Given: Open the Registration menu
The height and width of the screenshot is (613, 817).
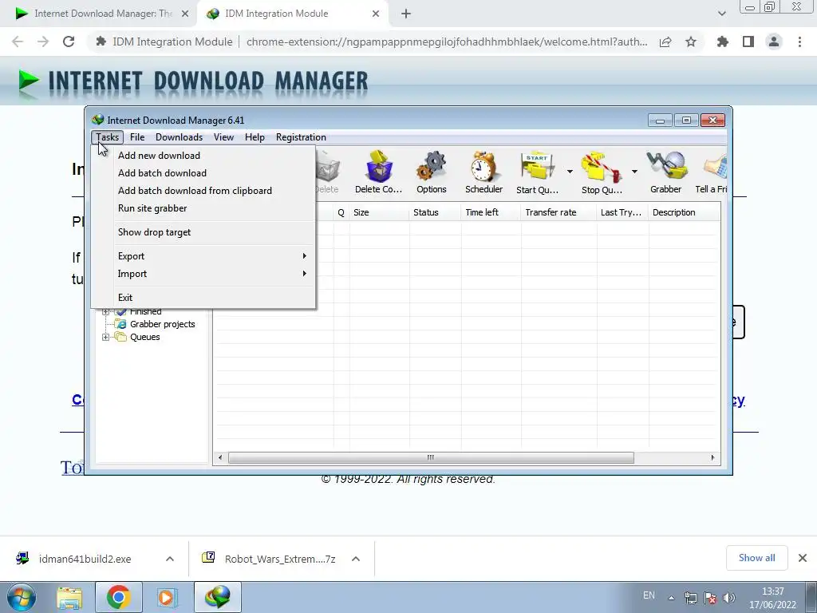Looking at the screenshot, I should coord(301,137).
